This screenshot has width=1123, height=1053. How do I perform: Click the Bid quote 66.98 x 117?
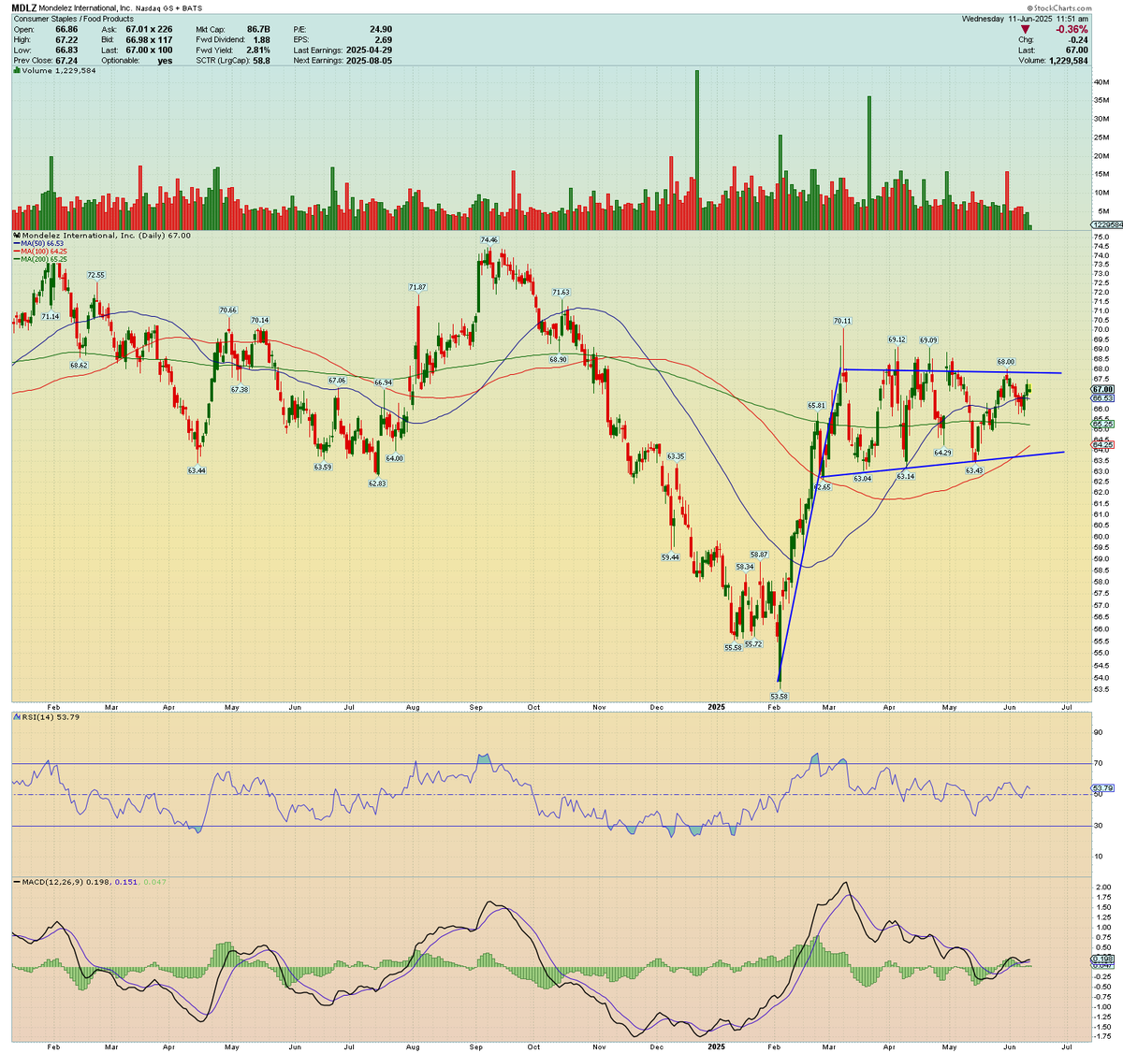(x=149, y=40)
